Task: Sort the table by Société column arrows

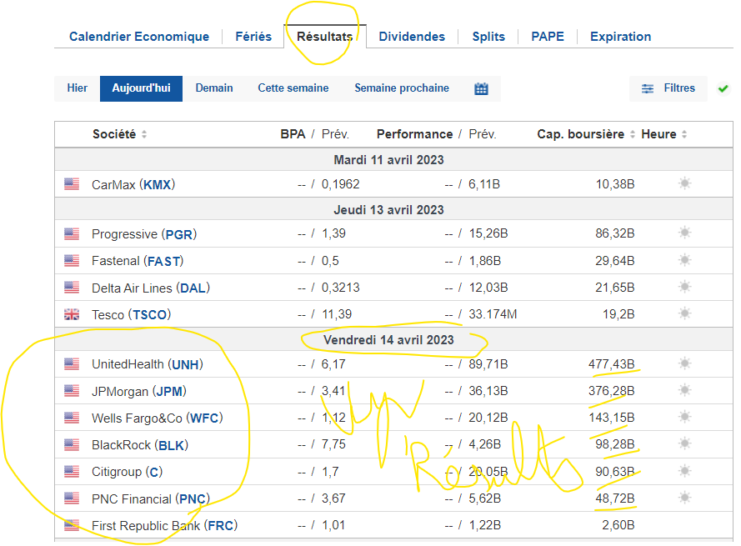Action: pos(144,134)
